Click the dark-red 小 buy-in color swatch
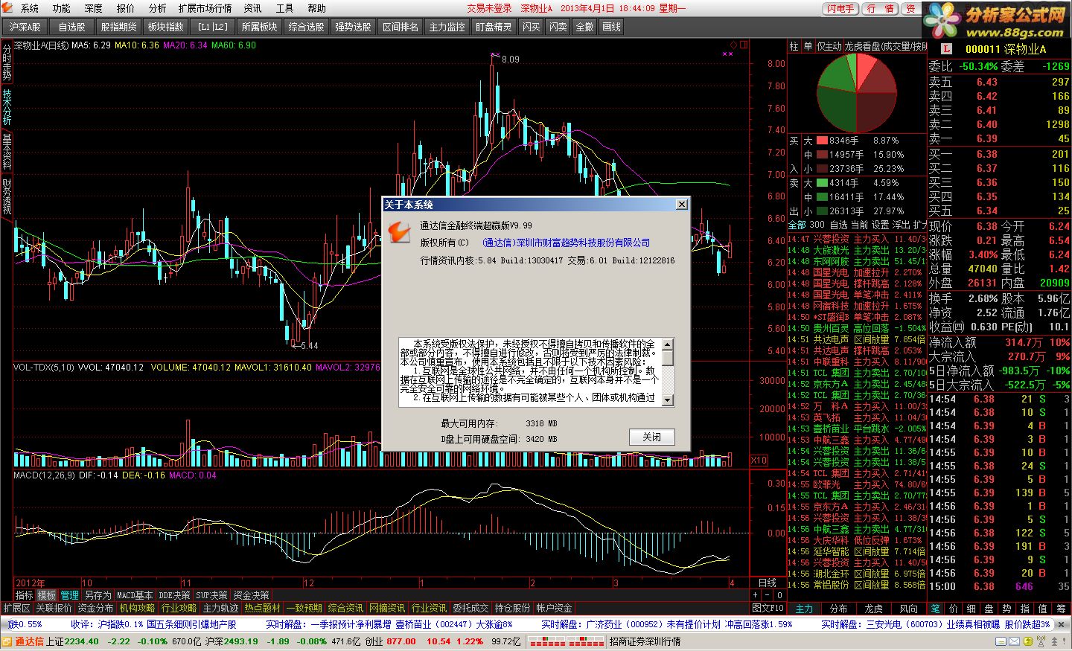 (822, 169)
